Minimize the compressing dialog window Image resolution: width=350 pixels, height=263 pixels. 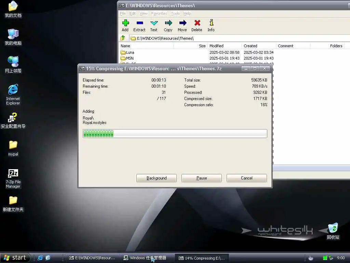coord(246,68)
